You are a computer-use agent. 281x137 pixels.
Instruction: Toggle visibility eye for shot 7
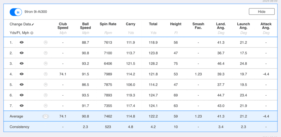click(x=22, y=105)
